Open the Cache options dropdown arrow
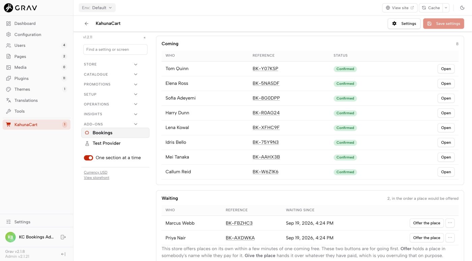This screenshot has height=261, width=472. [x=446, y=8]
